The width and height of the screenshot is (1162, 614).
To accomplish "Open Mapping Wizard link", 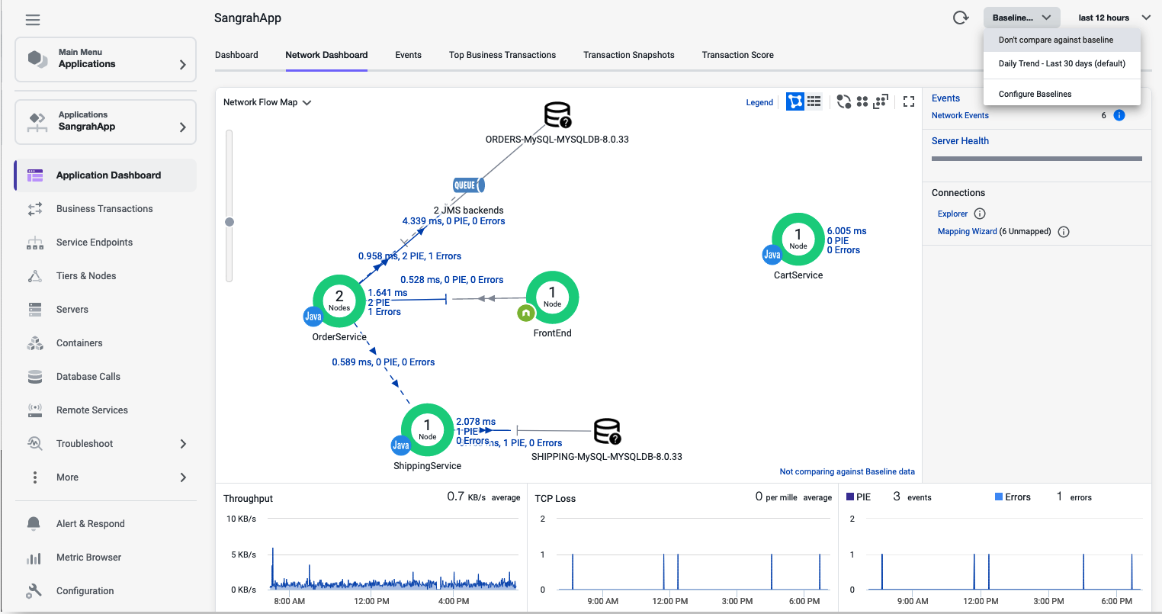I will (x=968, y=231).
